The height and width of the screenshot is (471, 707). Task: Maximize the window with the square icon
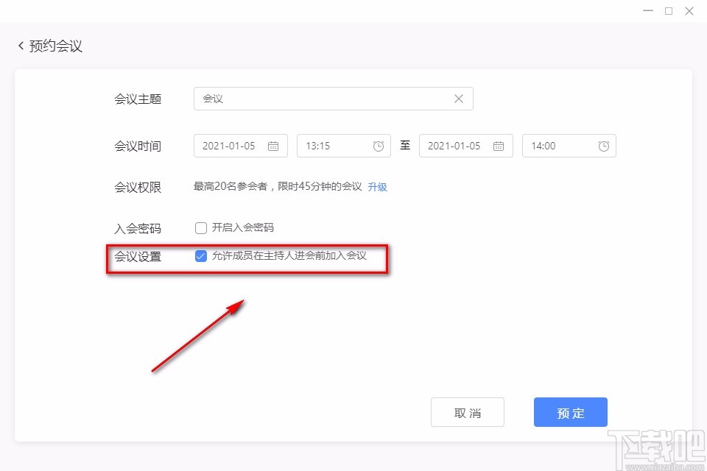[669, 11]
